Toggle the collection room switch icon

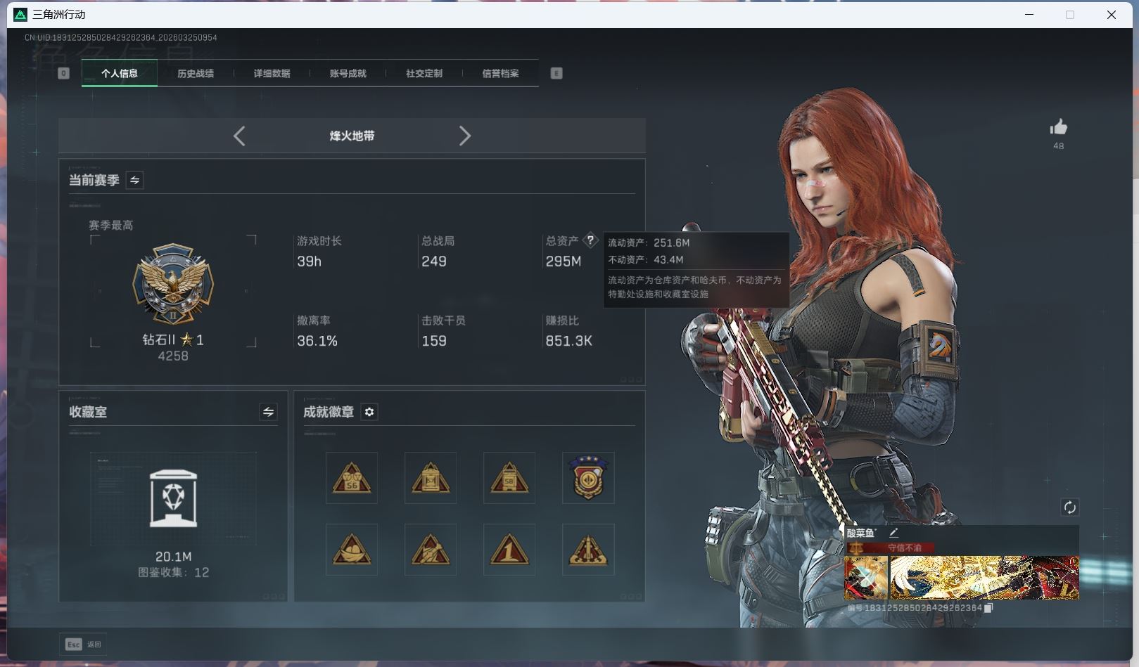(x=268, y=412)
